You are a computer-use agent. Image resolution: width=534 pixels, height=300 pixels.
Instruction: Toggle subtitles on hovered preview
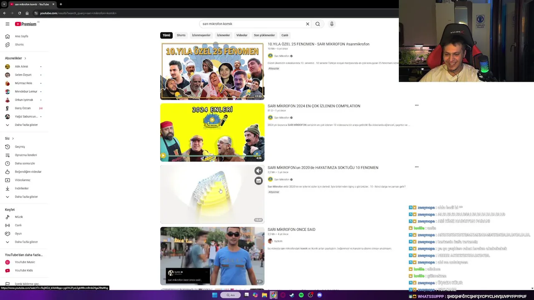[259, 181]
